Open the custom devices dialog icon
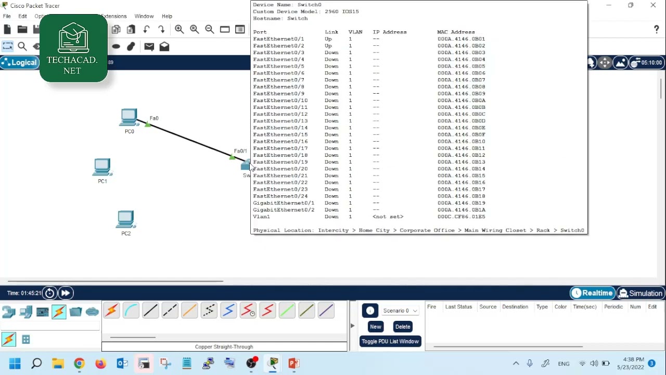The width and height of the screenshot is (666, 375). (x=240, y=30)
